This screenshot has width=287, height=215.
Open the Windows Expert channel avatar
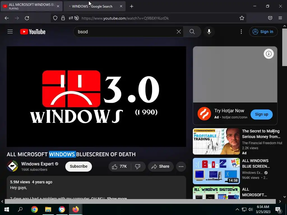[x=12, y=166]
